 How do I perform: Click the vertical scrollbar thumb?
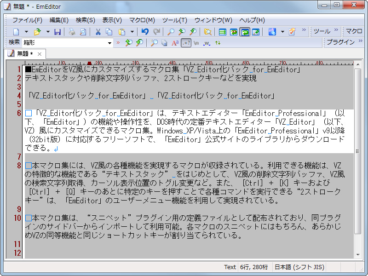pyautogui.click(x=358, y=151)
